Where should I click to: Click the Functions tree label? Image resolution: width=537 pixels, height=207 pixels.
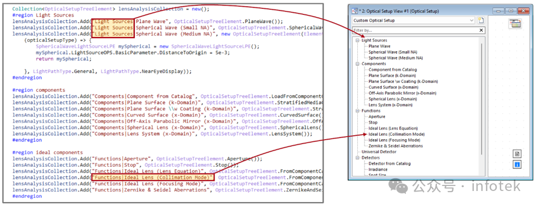tap(371, 110)
